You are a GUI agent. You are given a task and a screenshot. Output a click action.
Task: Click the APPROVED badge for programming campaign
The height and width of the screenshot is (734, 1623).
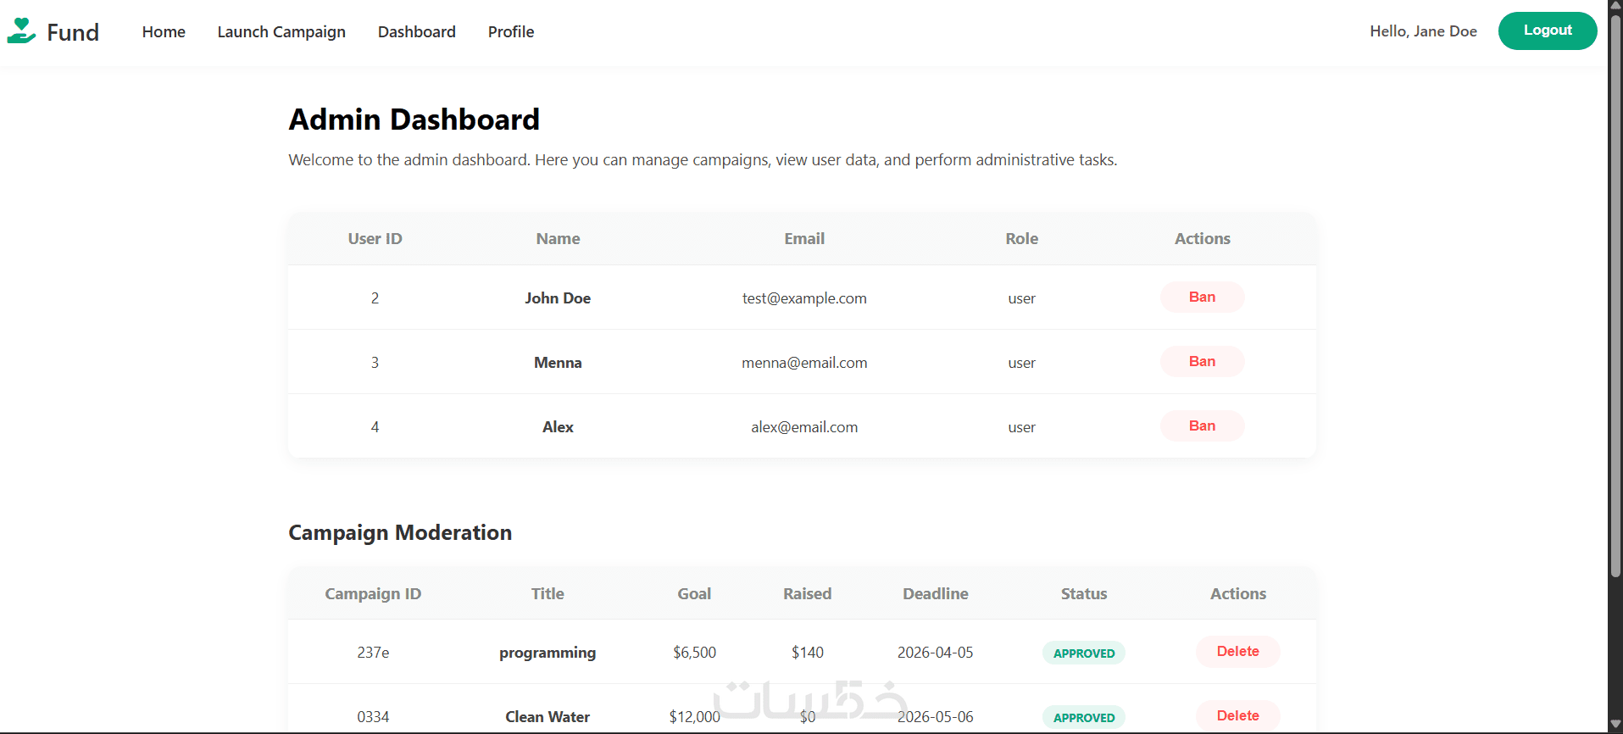pos(1084,653)
